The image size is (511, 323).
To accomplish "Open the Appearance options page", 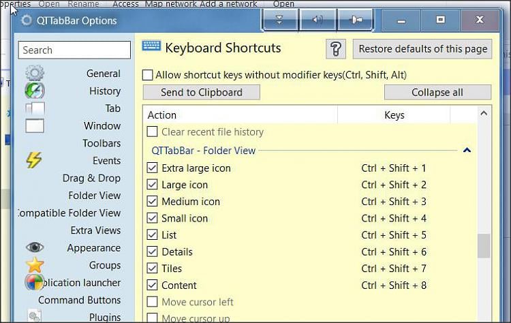I will (x=94, y=248).
